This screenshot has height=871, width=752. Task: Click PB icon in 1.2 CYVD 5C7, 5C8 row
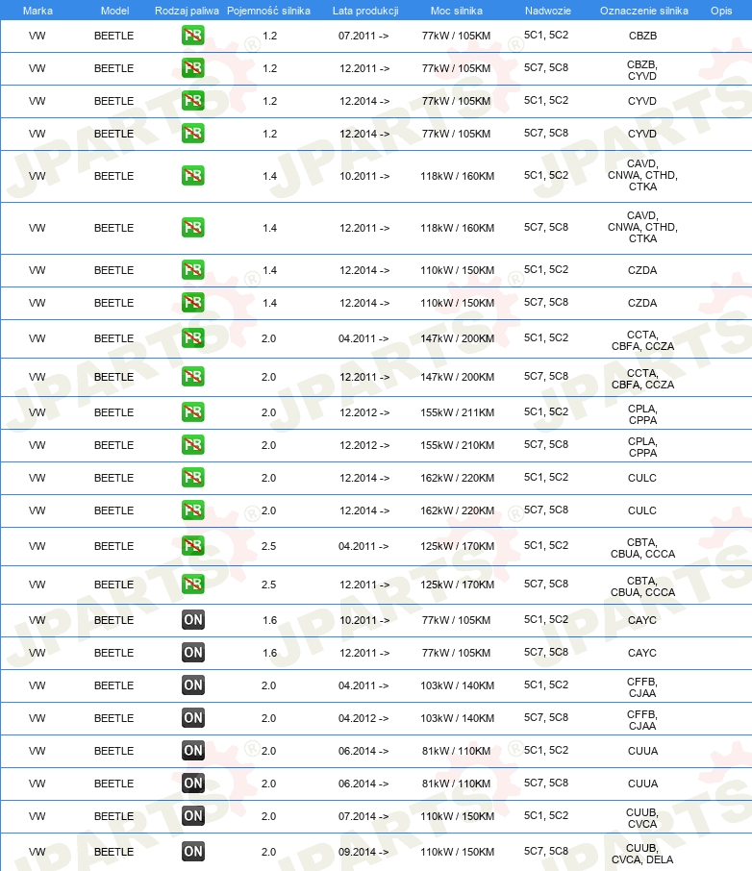click(x=193, y=134)
